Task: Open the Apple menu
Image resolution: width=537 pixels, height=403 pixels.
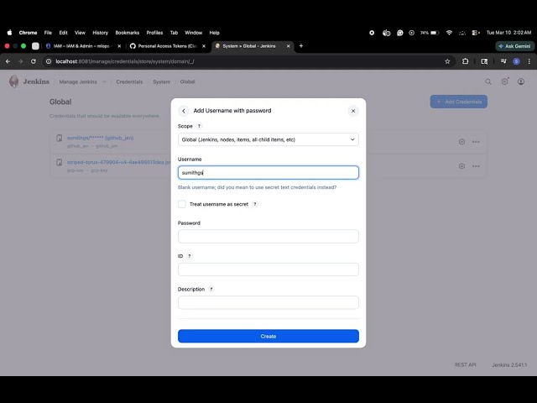Action: pos(9,33)
